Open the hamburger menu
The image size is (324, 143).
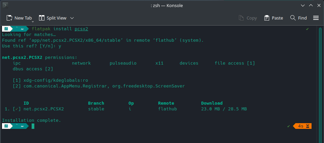[316, 18]
